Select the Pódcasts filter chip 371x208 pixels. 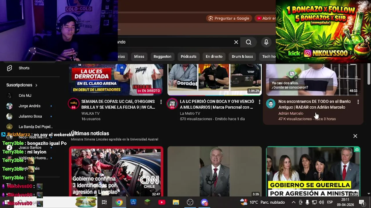point(189,57)
